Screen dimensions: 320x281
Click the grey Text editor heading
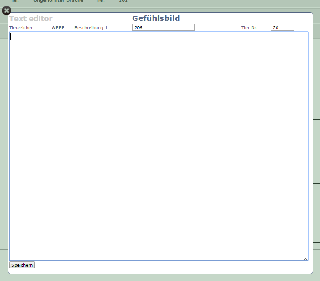pyautogui.click(x=31, y=19)
